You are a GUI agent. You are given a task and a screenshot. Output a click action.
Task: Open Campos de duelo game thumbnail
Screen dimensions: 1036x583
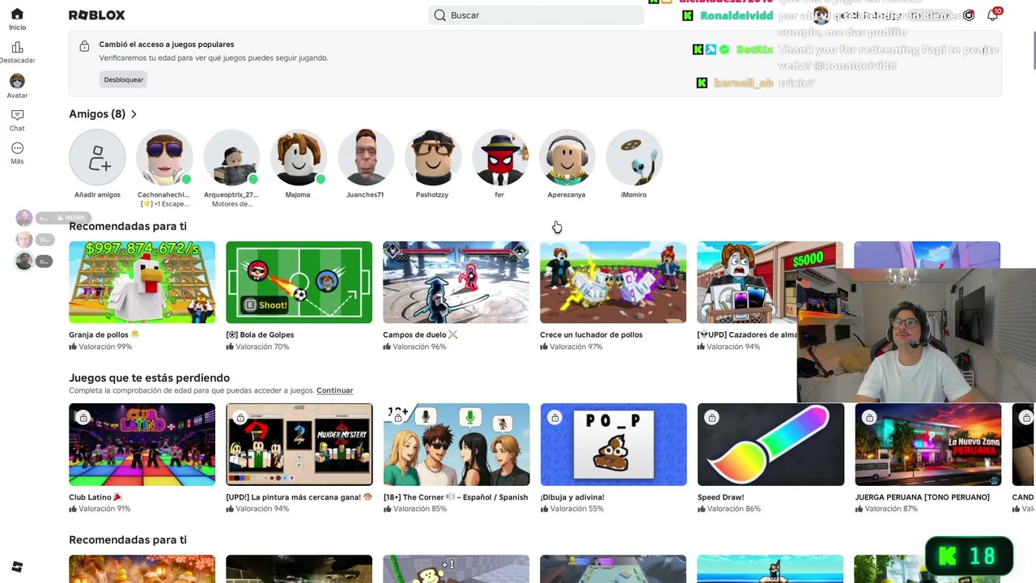(456, 283)
